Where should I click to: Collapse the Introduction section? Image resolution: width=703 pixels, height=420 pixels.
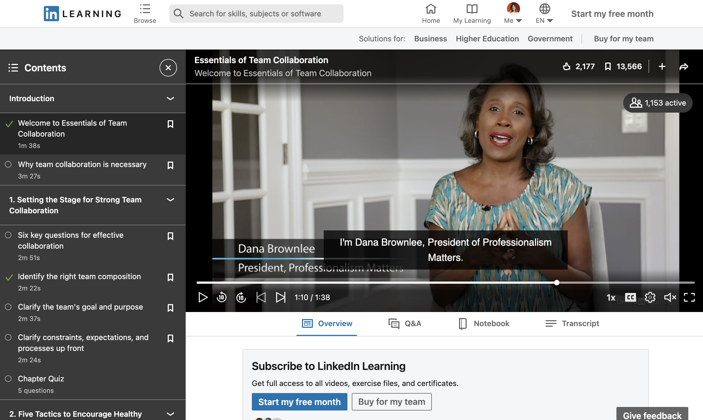(x=170, y=98)
